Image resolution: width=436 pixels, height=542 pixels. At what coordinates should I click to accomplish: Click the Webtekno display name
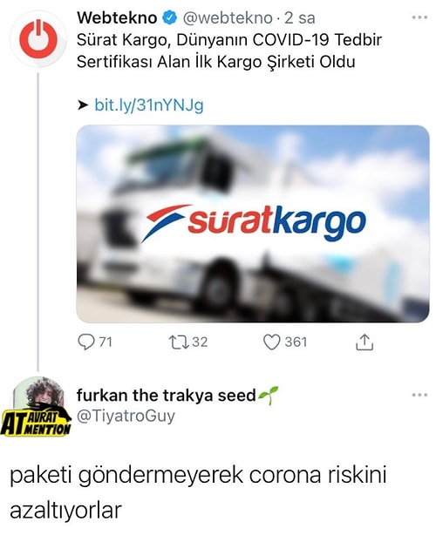click(117, 18)
